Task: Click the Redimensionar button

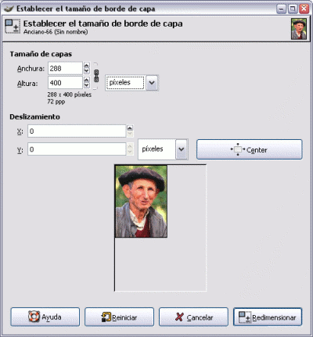Action: coord(268,317)
